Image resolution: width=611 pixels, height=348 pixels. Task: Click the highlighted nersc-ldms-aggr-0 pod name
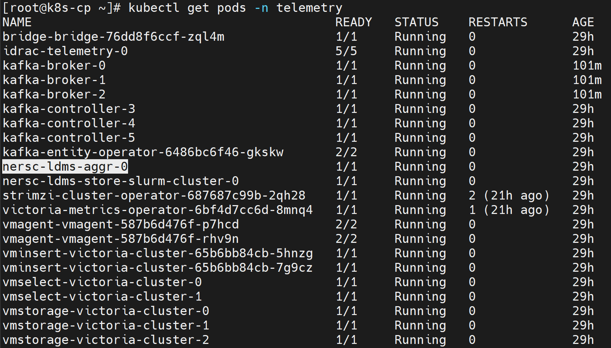point(65,167)
